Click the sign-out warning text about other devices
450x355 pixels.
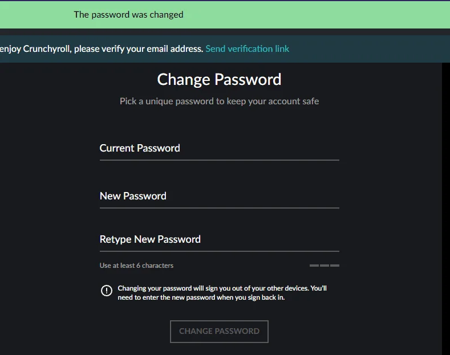coord(222,293)
